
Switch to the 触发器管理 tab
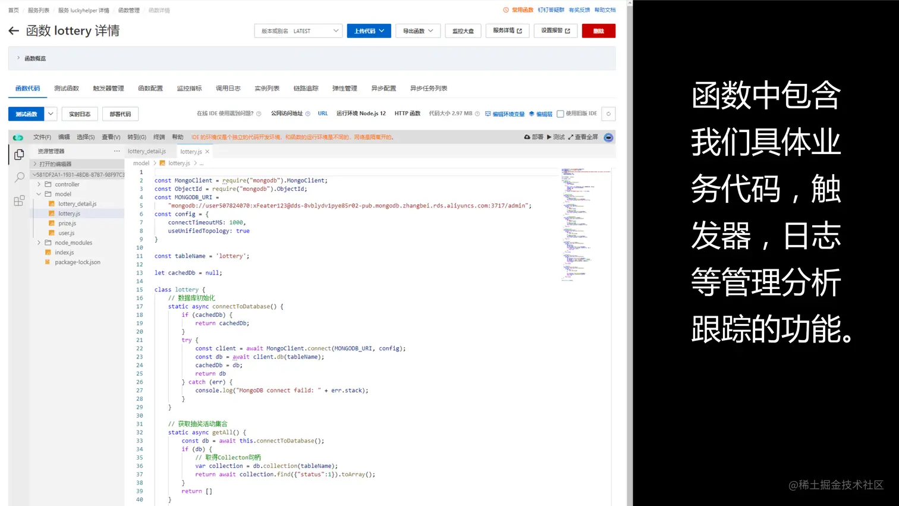108,88
